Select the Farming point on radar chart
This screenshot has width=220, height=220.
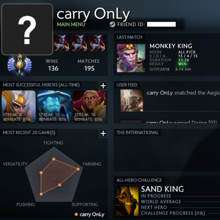[78, 169]
